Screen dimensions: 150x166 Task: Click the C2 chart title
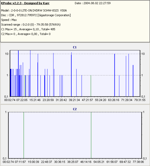[x=75, y=109]
